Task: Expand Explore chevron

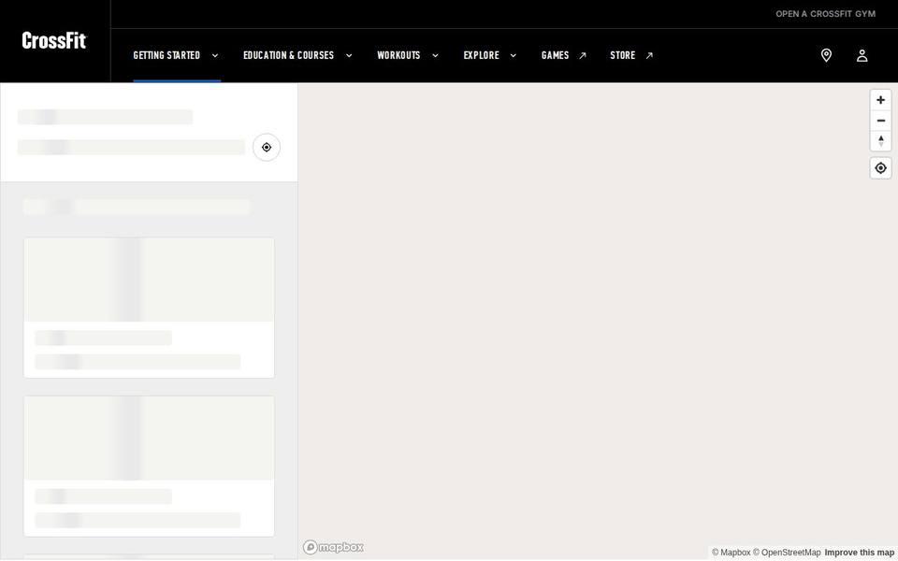Action: tap(514, 55)
